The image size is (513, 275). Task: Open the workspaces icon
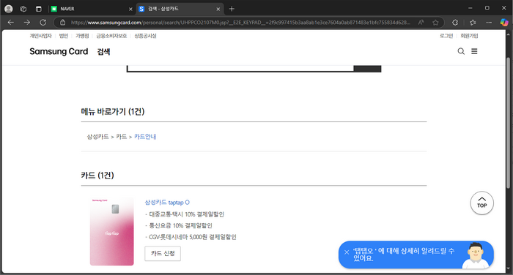[x=23, y=9]
